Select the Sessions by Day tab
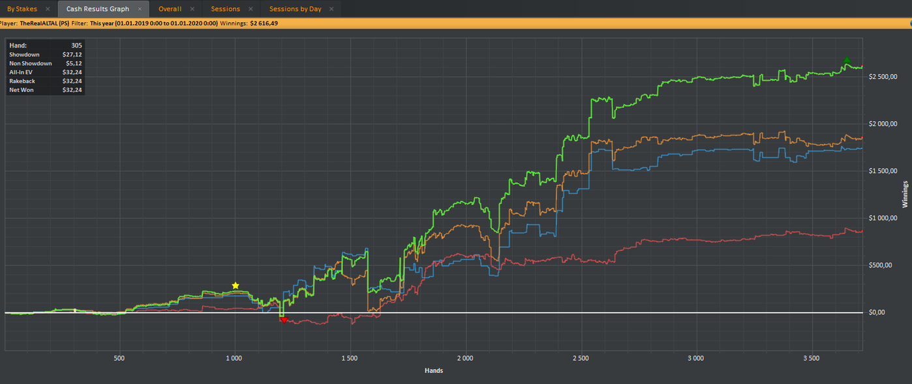Image resolution: width=912 pixels, height=384 pixels. [x=295, y=9]
